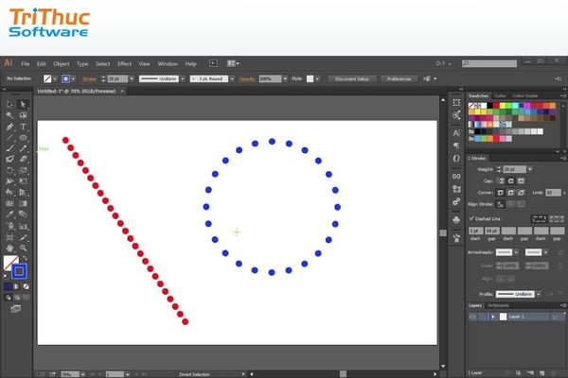Select the Eraser tool
This screenshot has height=378, width=568.
point(23,159)
